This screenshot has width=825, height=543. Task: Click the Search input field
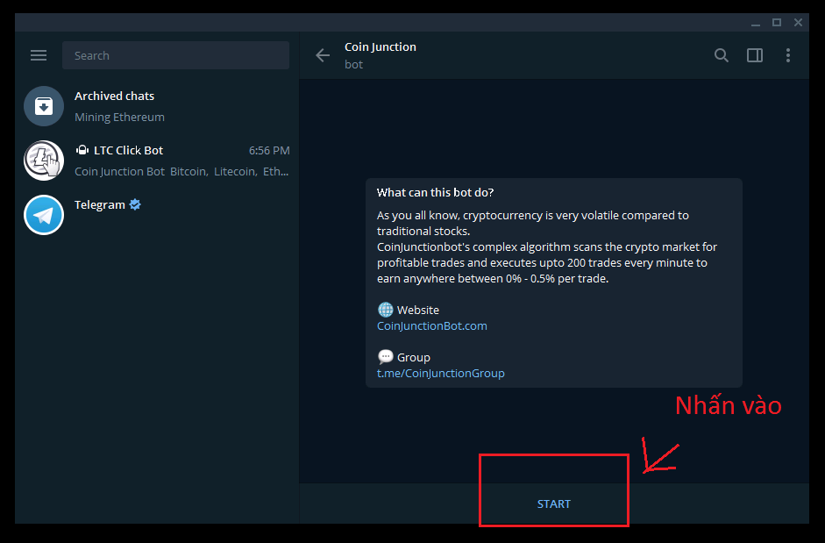175,55
